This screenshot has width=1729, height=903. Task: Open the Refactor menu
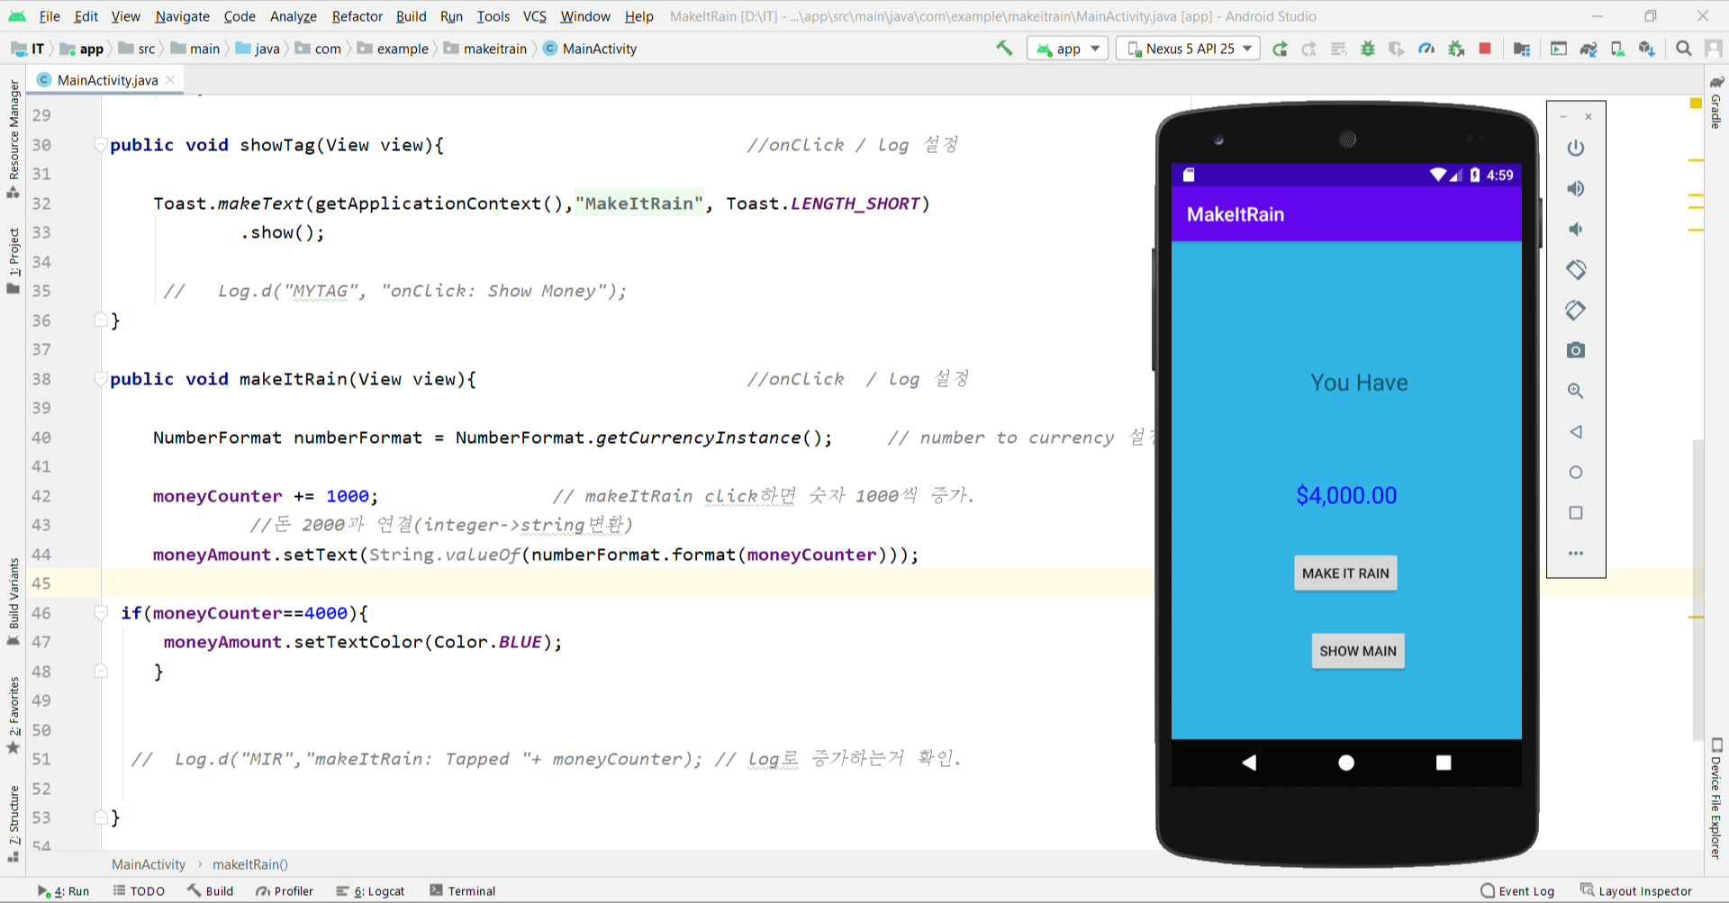click(358, 16)
